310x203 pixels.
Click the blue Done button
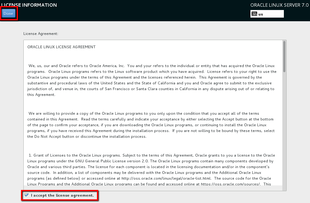8,13
